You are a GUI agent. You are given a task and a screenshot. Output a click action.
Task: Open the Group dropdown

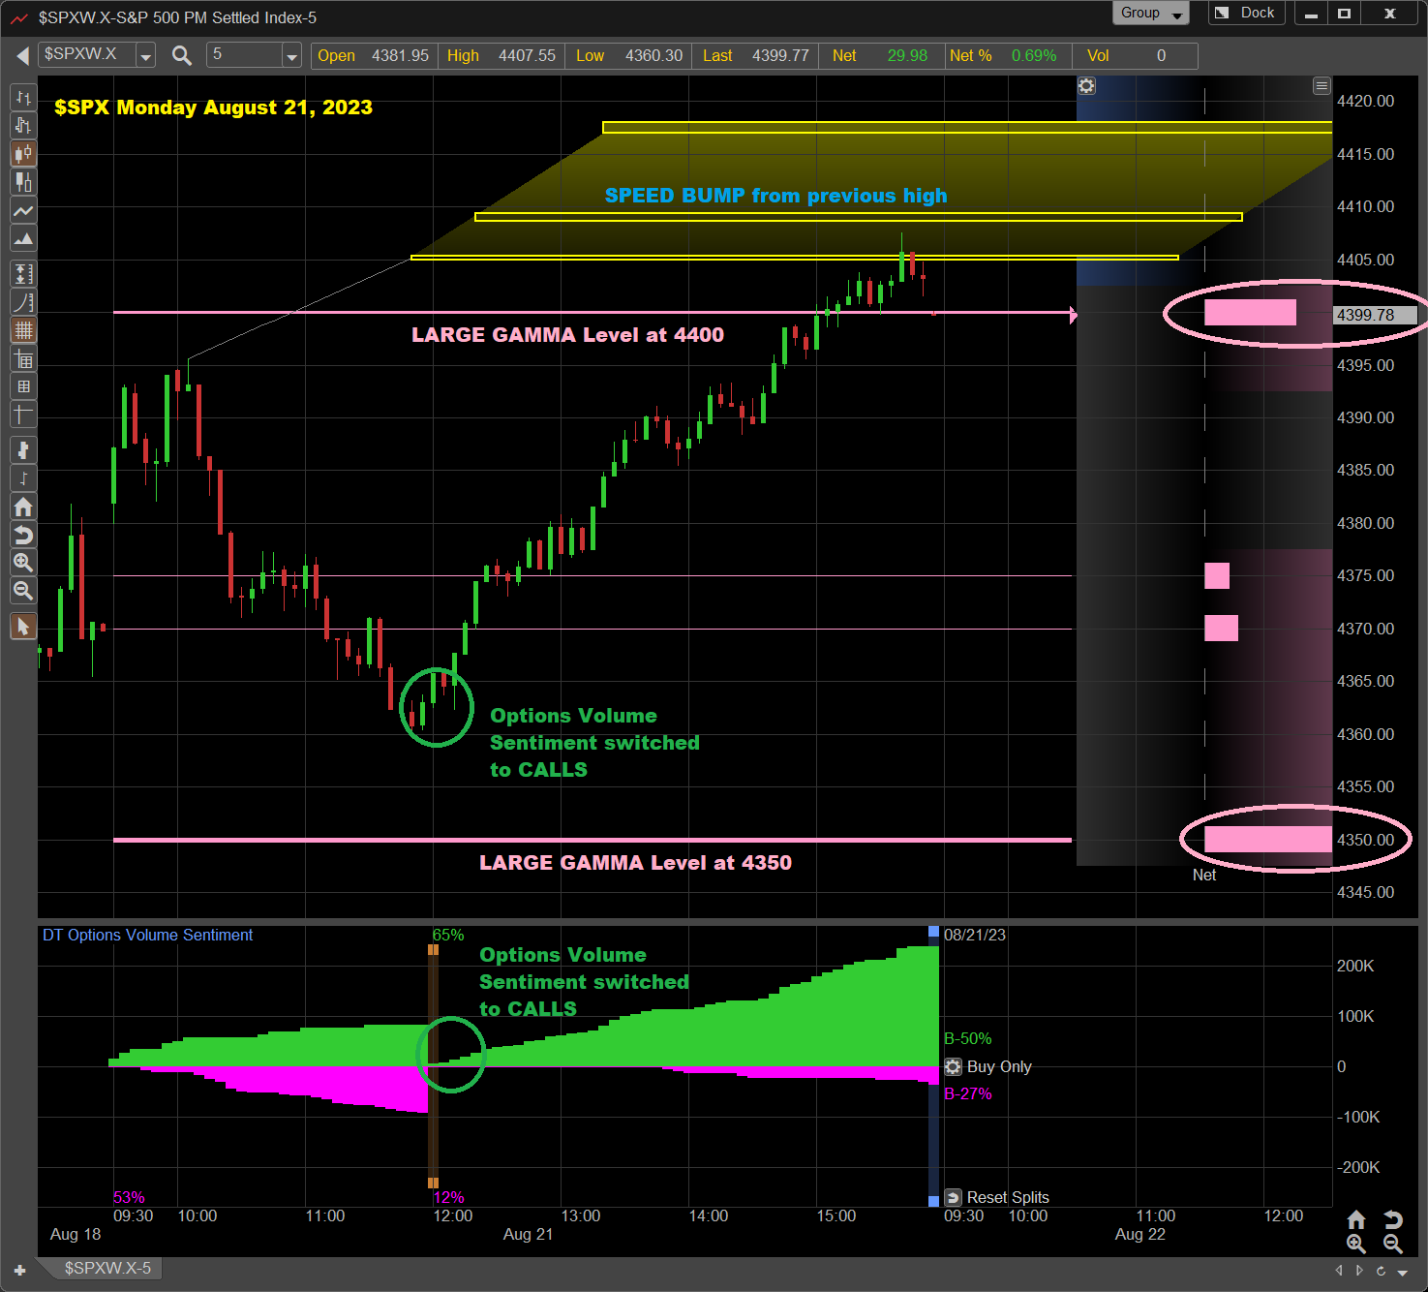1150,13
